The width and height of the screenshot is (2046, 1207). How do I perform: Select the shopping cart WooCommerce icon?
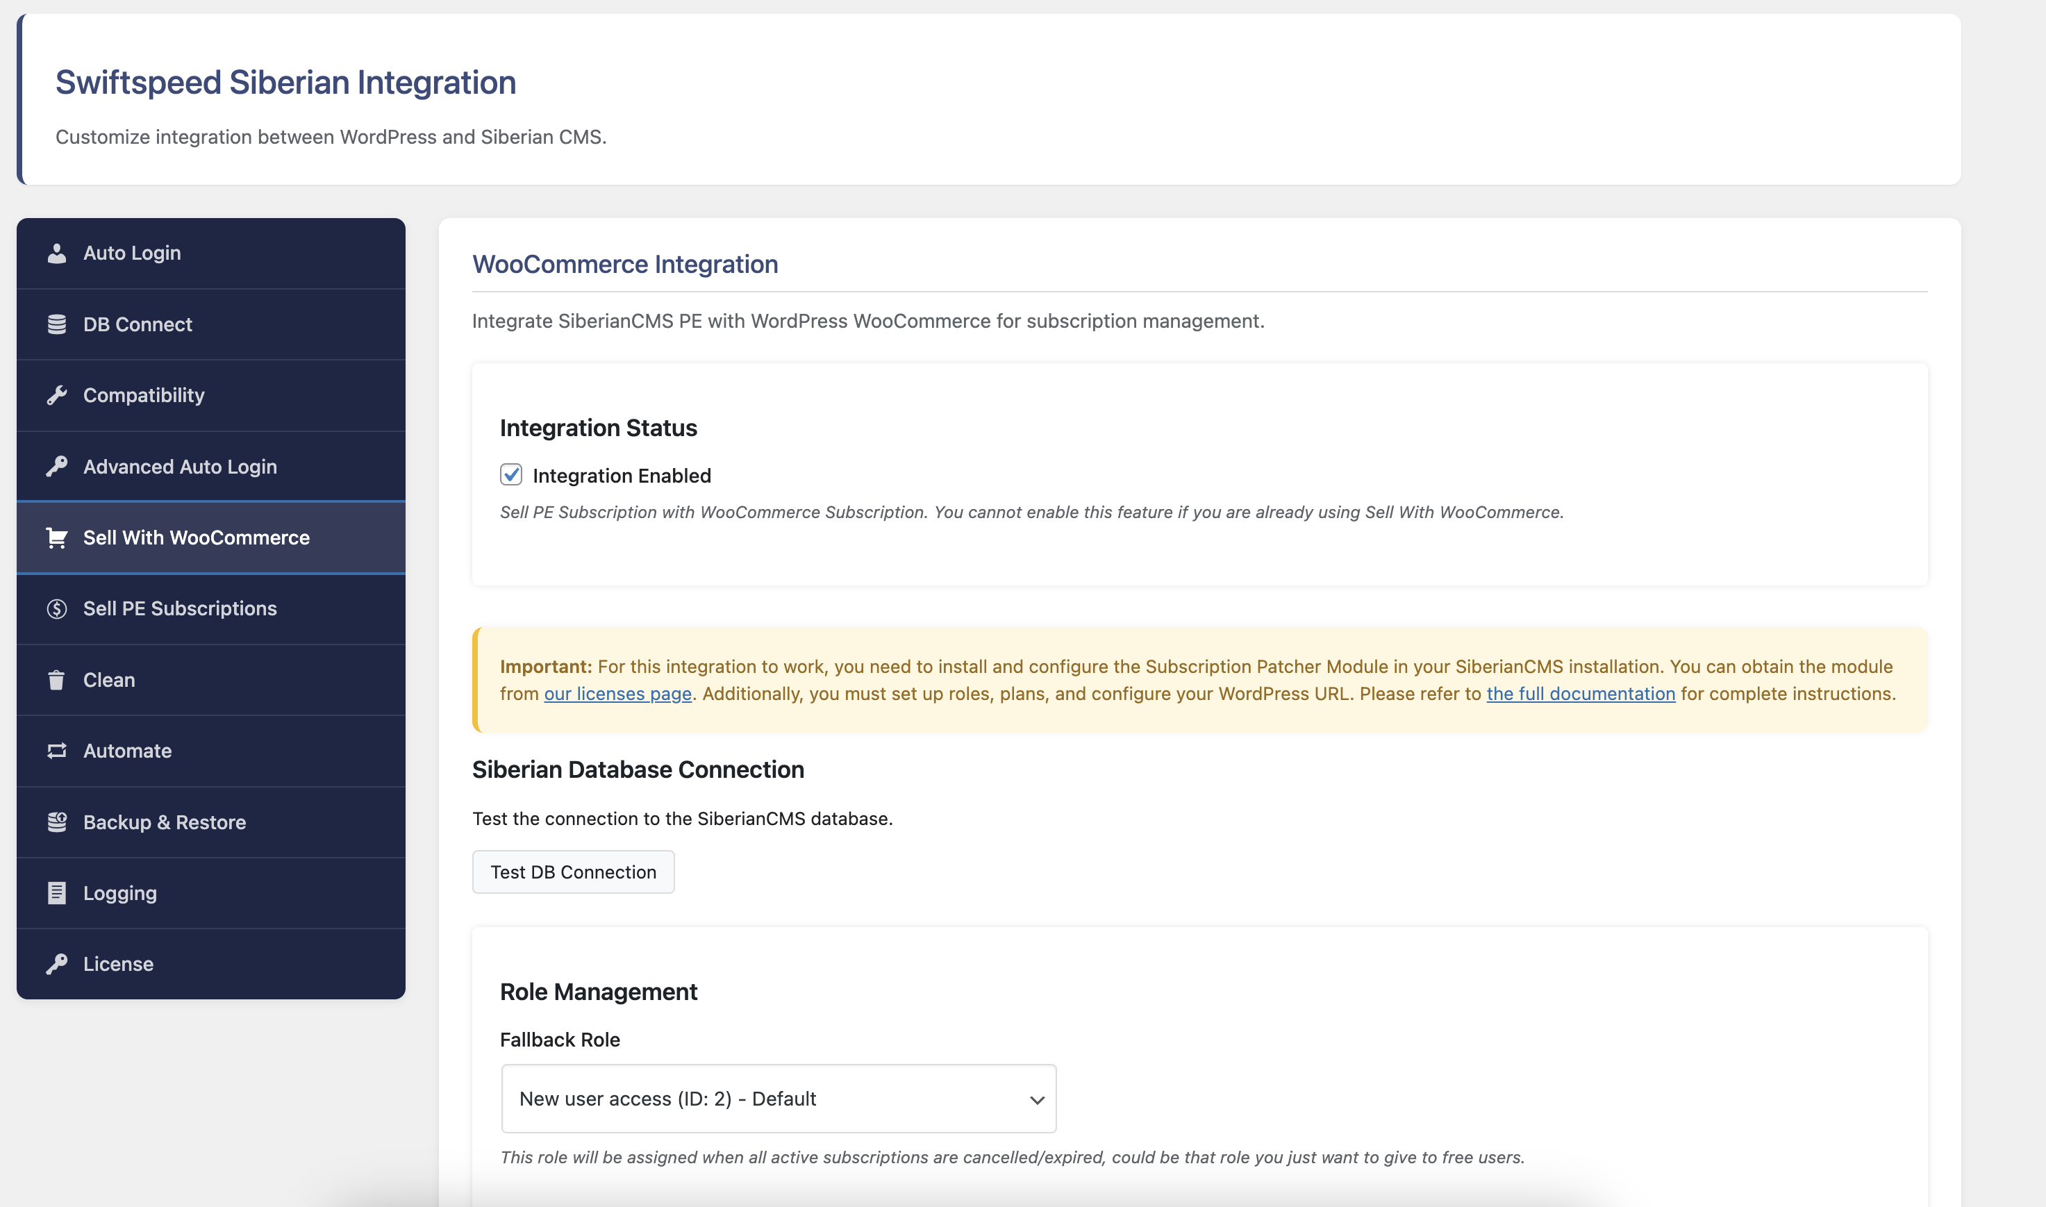57,538
